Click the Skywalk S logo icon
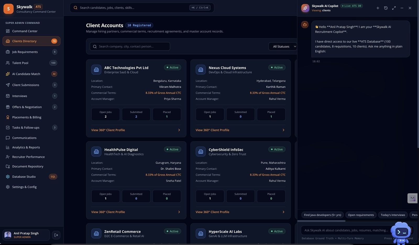 (x=8, y=9)
